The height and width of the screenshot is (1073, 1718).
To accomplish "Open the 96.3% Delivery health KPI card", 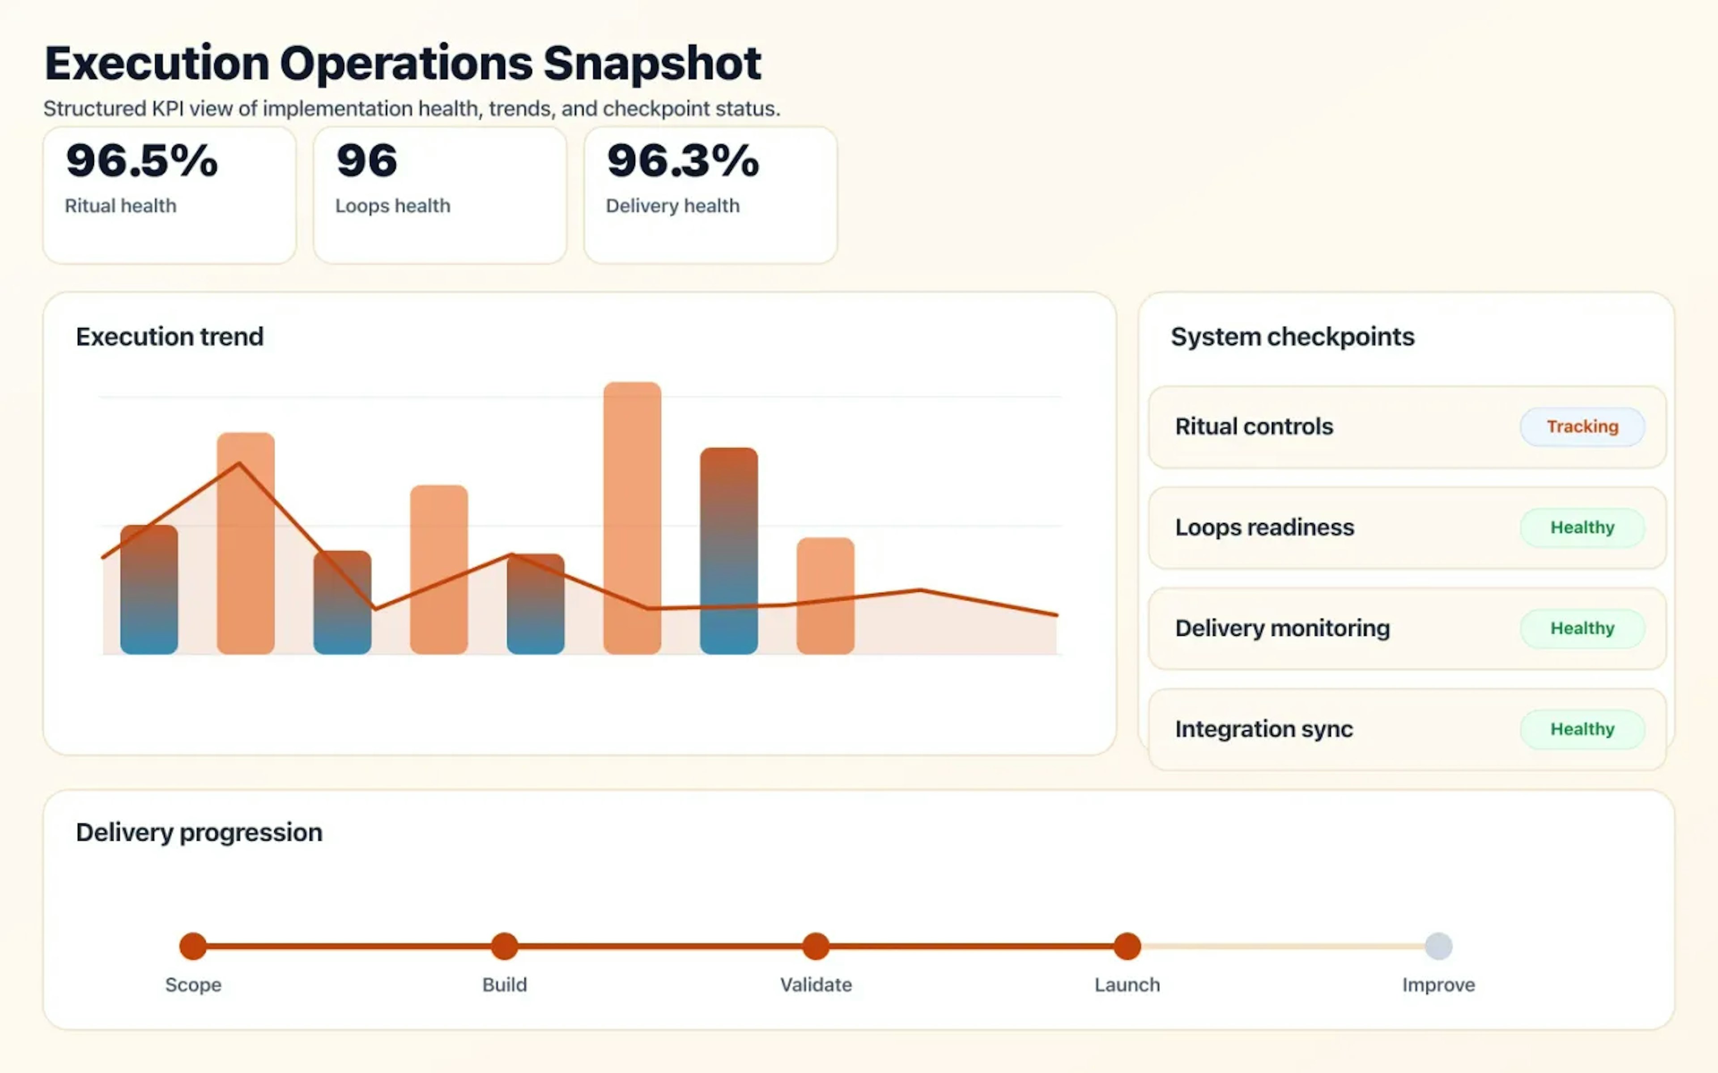I will coord(710,192).
